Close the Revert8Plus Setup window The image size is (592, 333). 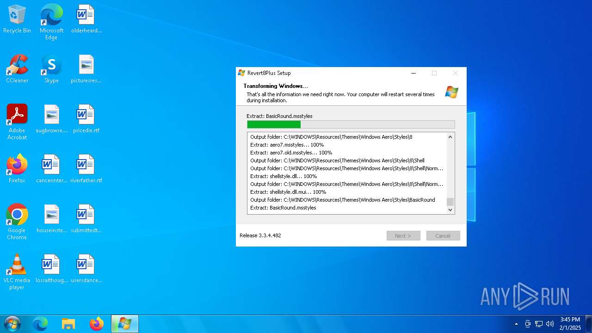pos(455,73)
